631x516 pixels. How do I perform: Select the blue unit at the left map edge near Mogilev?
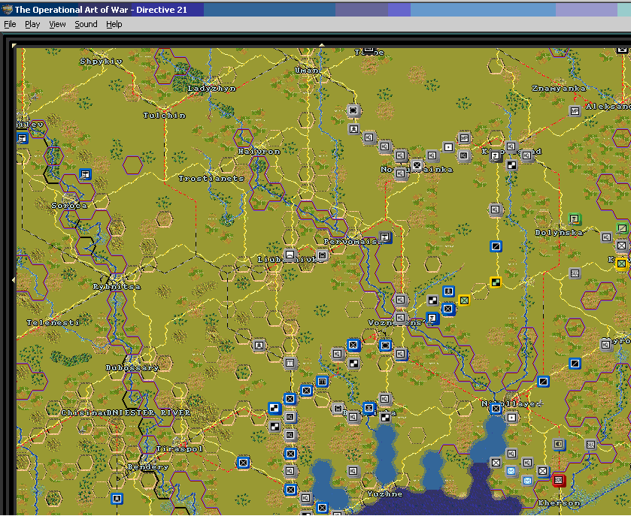pyautogui.click(x=22, y=139)
